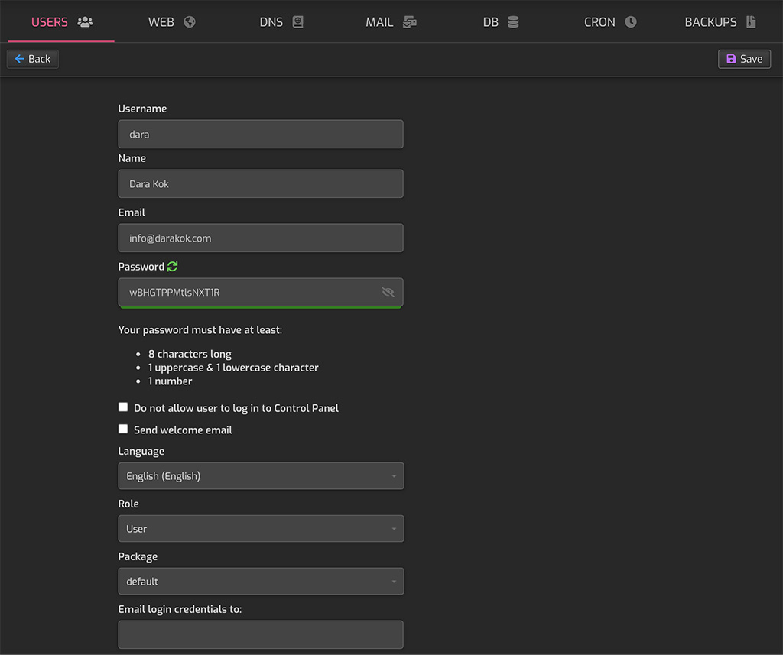Click the 'Email login credentials to:' label
Screen dimensions: 783x655
click(180, 609)
